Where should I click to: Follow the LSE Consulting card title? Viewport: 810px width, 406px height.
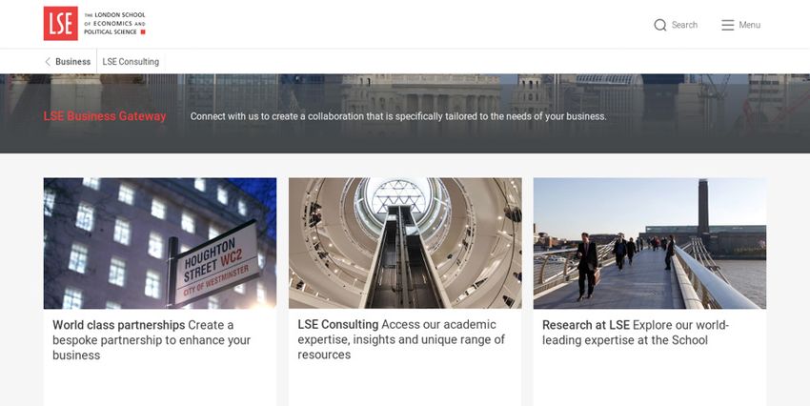click(338, 324)
